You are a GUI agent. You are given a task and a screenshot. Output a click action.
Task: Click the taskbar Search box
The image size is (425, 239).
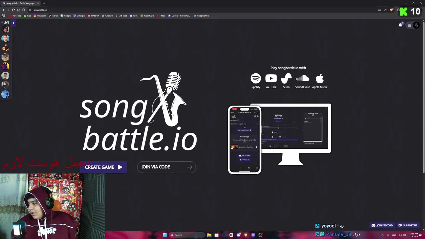(x=187, y=235)
